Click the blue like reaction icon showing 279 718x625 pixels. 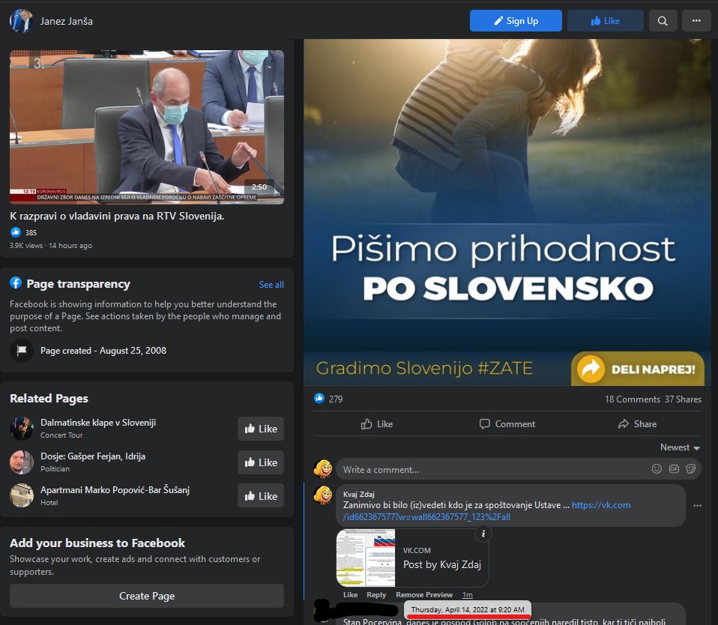[x=319, y=399]
